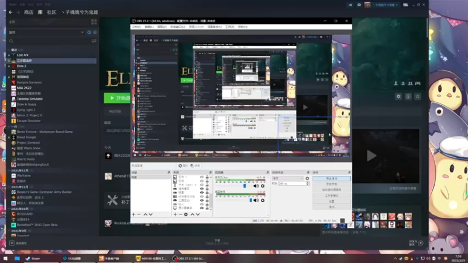Click the green 开始游戏 play button

coord(118,98)
